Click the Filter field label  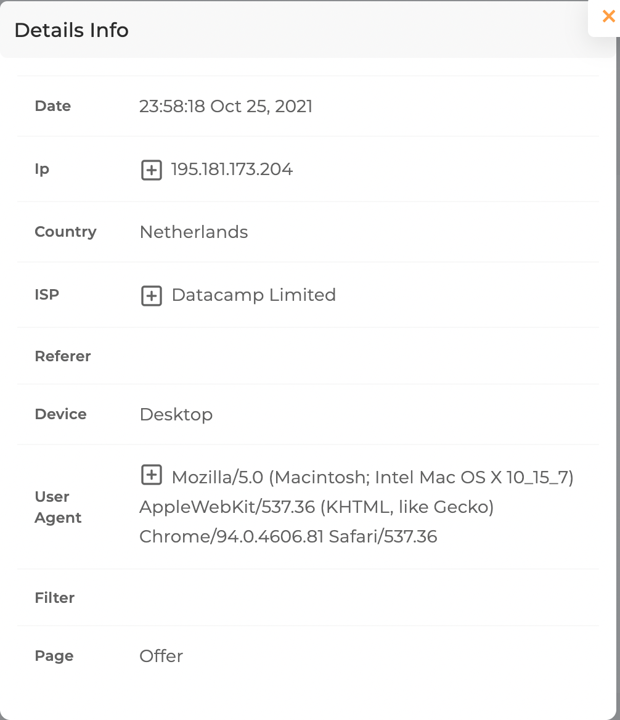pos(55,598)
